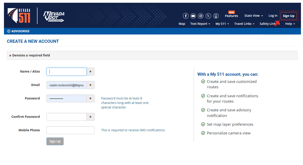Expand the State View dropdown
303x165 pixels.
254,16
